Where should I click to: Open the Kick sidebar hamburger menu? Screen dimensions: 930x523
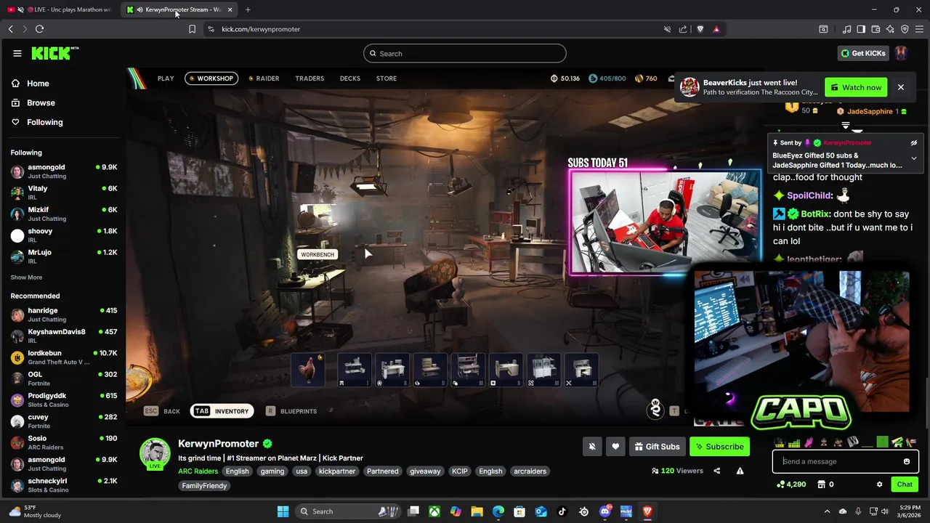[17, 53]
